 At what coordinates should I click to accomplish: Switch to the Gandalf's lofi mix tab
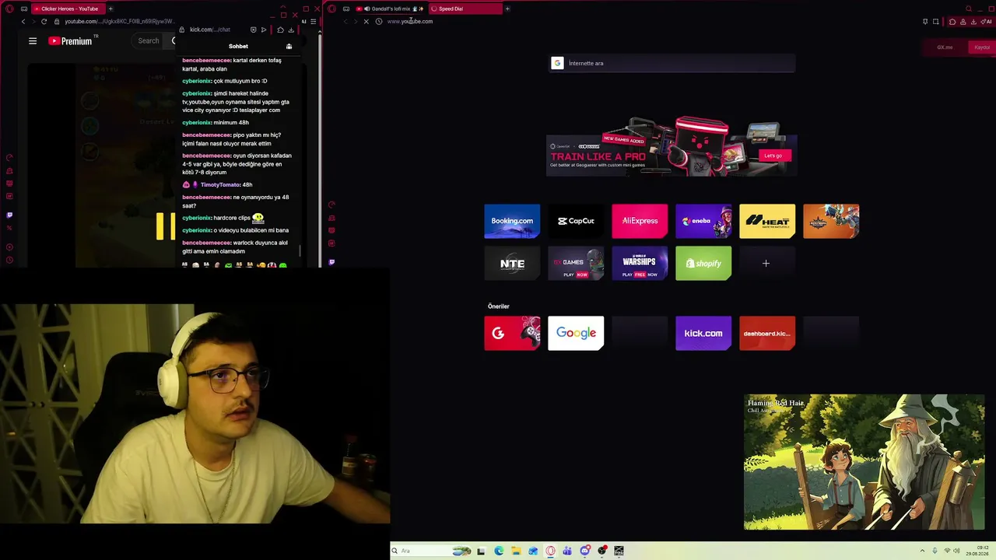click(x=390, y=9)
